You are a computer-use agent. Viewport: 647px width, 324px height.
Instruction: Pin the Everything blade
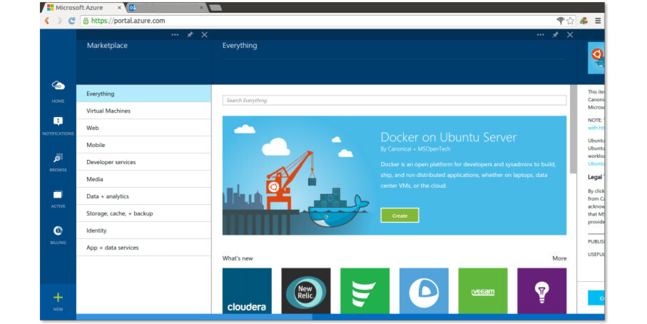point(556,35)
